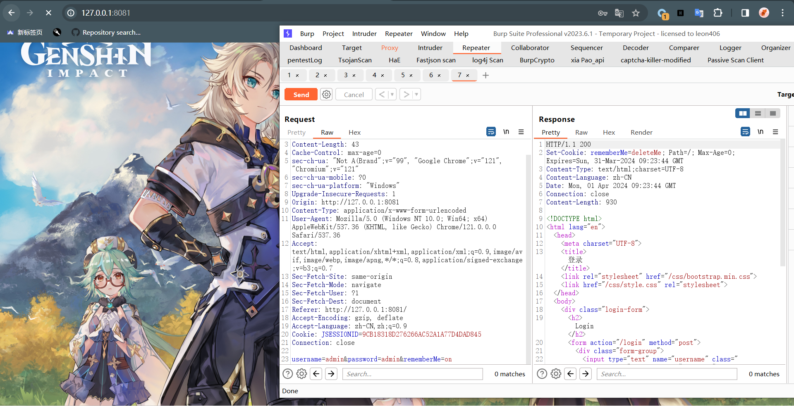Click Response search next-match arrow
Screen dimensions: 794x406
(586, 374)
